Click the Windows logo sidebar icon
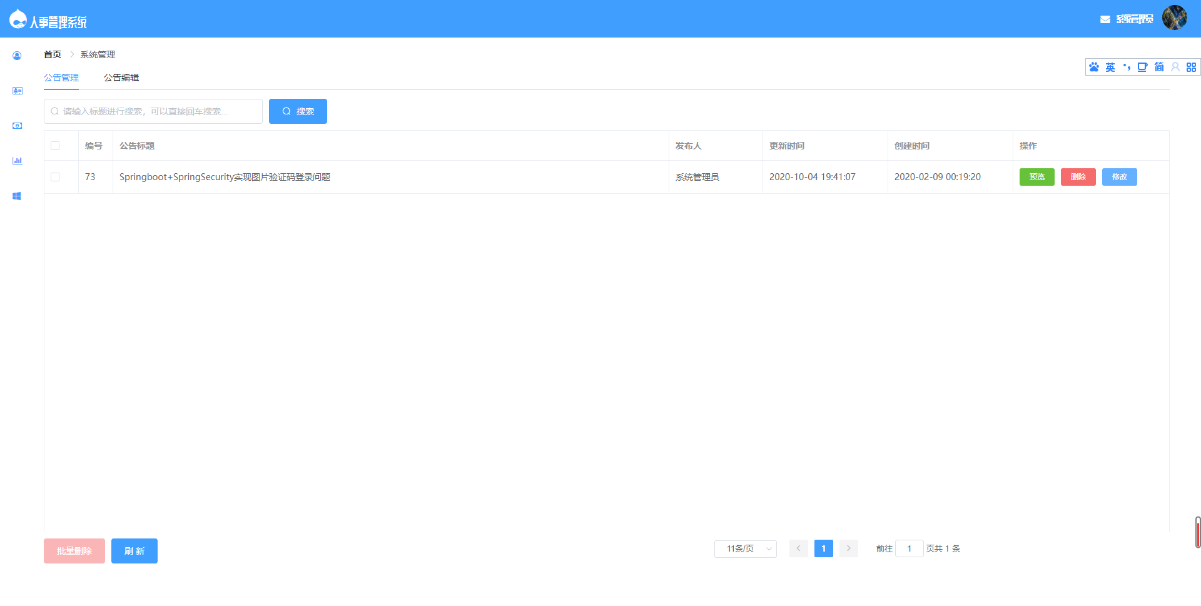The width and height of the screenshot is (1201, 606). pyautogui.click(x=17, y=196)
